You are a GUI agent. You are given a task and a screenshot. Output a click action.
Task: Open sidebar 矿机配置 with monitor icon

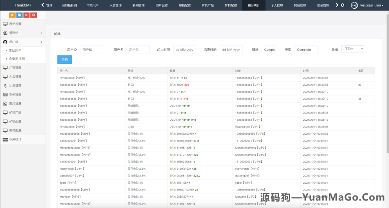click(23, 121)
